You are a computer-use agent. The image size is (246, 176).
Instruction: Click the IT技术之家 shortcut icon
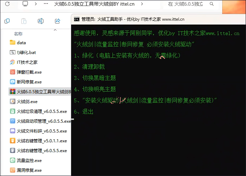[x=13, y=62]
